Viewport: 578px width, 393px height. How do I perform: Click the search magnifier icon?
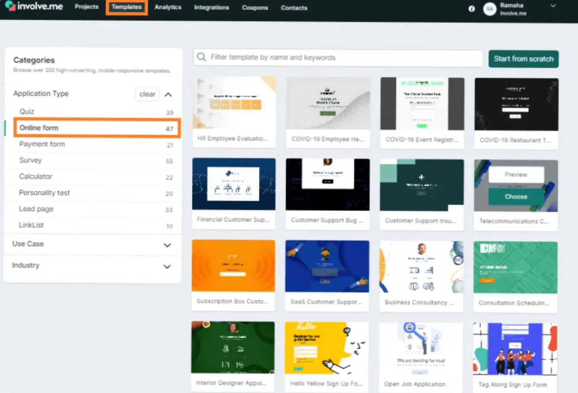(x=201, y=57)
